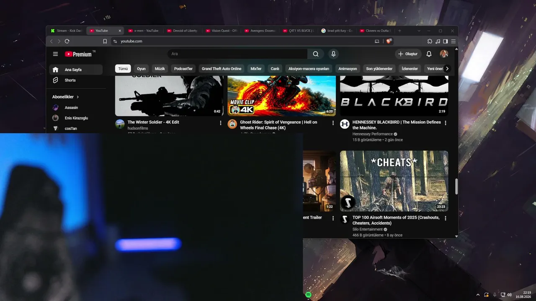Go back using the browser back arrow
The height and width of the screenshot is (301, 536).
point(52,41)
